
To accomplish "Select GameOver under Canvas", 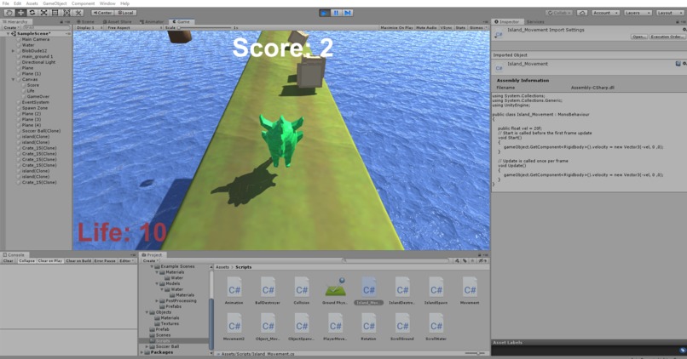I will (38, 97).
